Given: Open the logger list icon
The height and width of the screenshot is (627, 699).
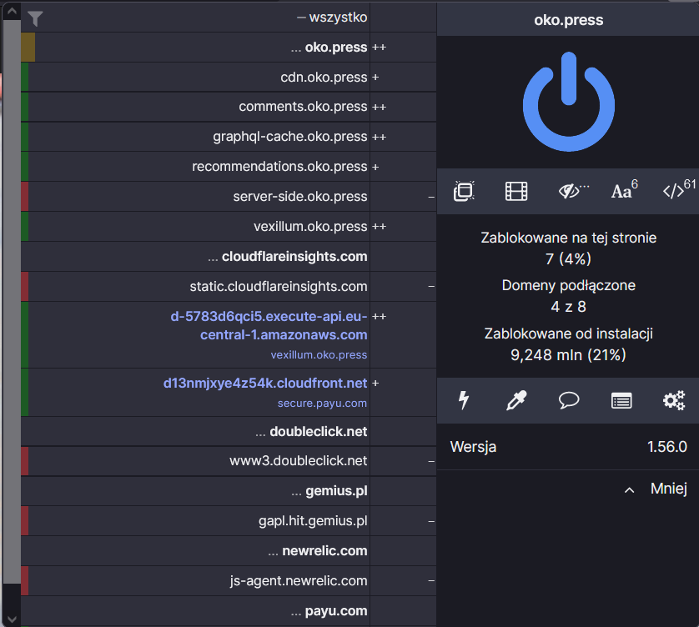Looking at the screenshot, I should [621, 400].
